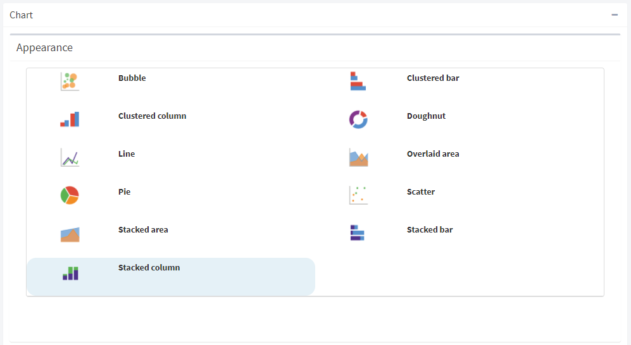This screenshot has height=345, width=631.
Task: Choose the Bubble label text
Action: [132, 78]
